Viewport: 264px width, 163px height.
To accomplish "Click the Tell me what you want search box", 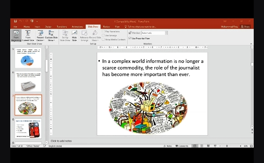I will [x=142, y=27].
